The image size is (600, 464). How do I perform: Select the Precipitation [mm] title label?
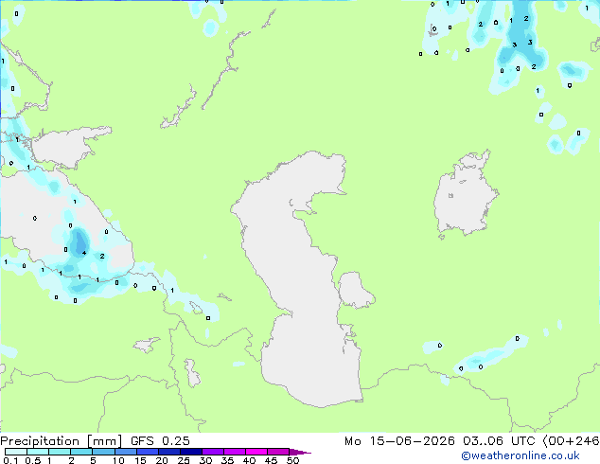(61, 441)
